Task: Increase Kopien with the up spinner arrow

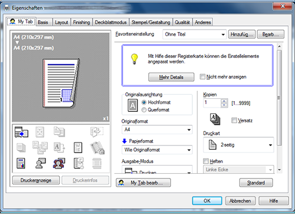Action: point(224,101)
